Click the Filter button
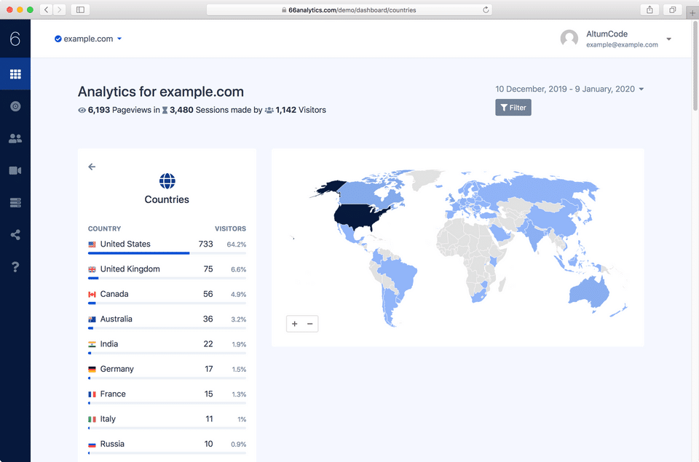Image resolution: width=699 pixels, height=462 pixels. click(513, 108)
